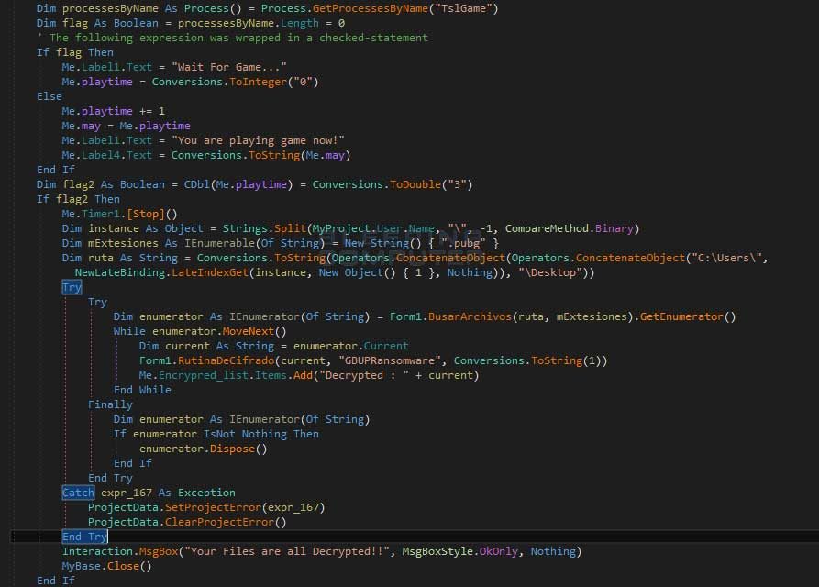Click "You are playing game now!" string
The height and width of the screenshot is (587, 819).
pos(258,140)
